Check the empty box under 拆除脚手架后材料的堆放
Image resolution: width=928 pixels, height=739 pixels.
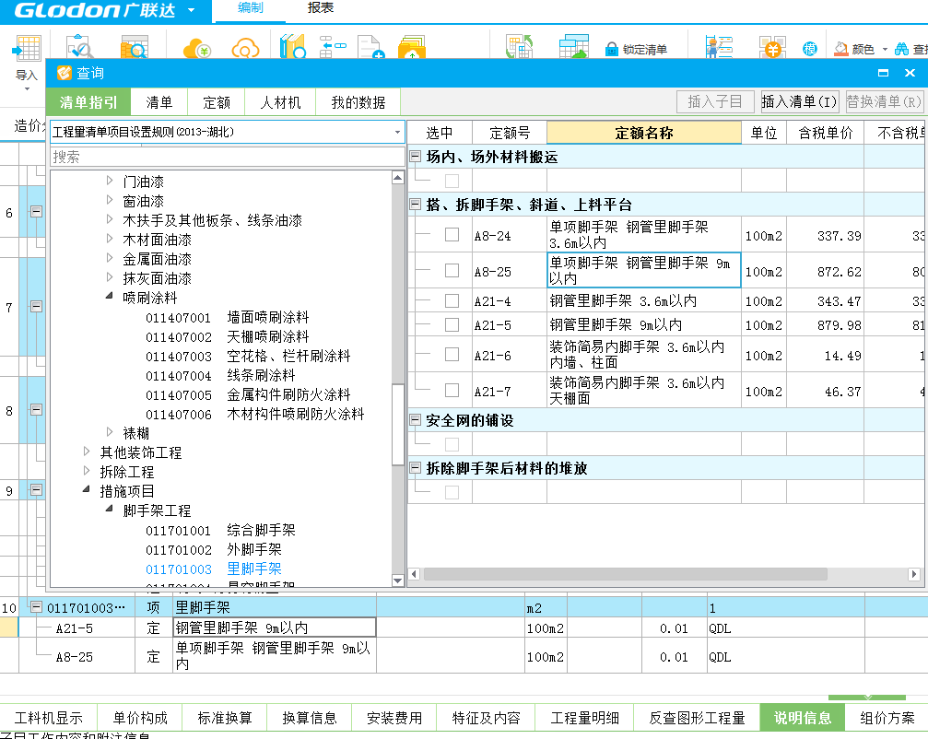[452, 492]
